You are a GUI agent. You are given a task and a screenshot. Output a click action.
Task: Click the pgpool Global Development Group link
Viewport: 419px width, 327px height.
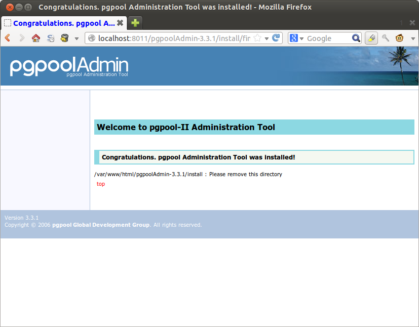coord(101,225)
